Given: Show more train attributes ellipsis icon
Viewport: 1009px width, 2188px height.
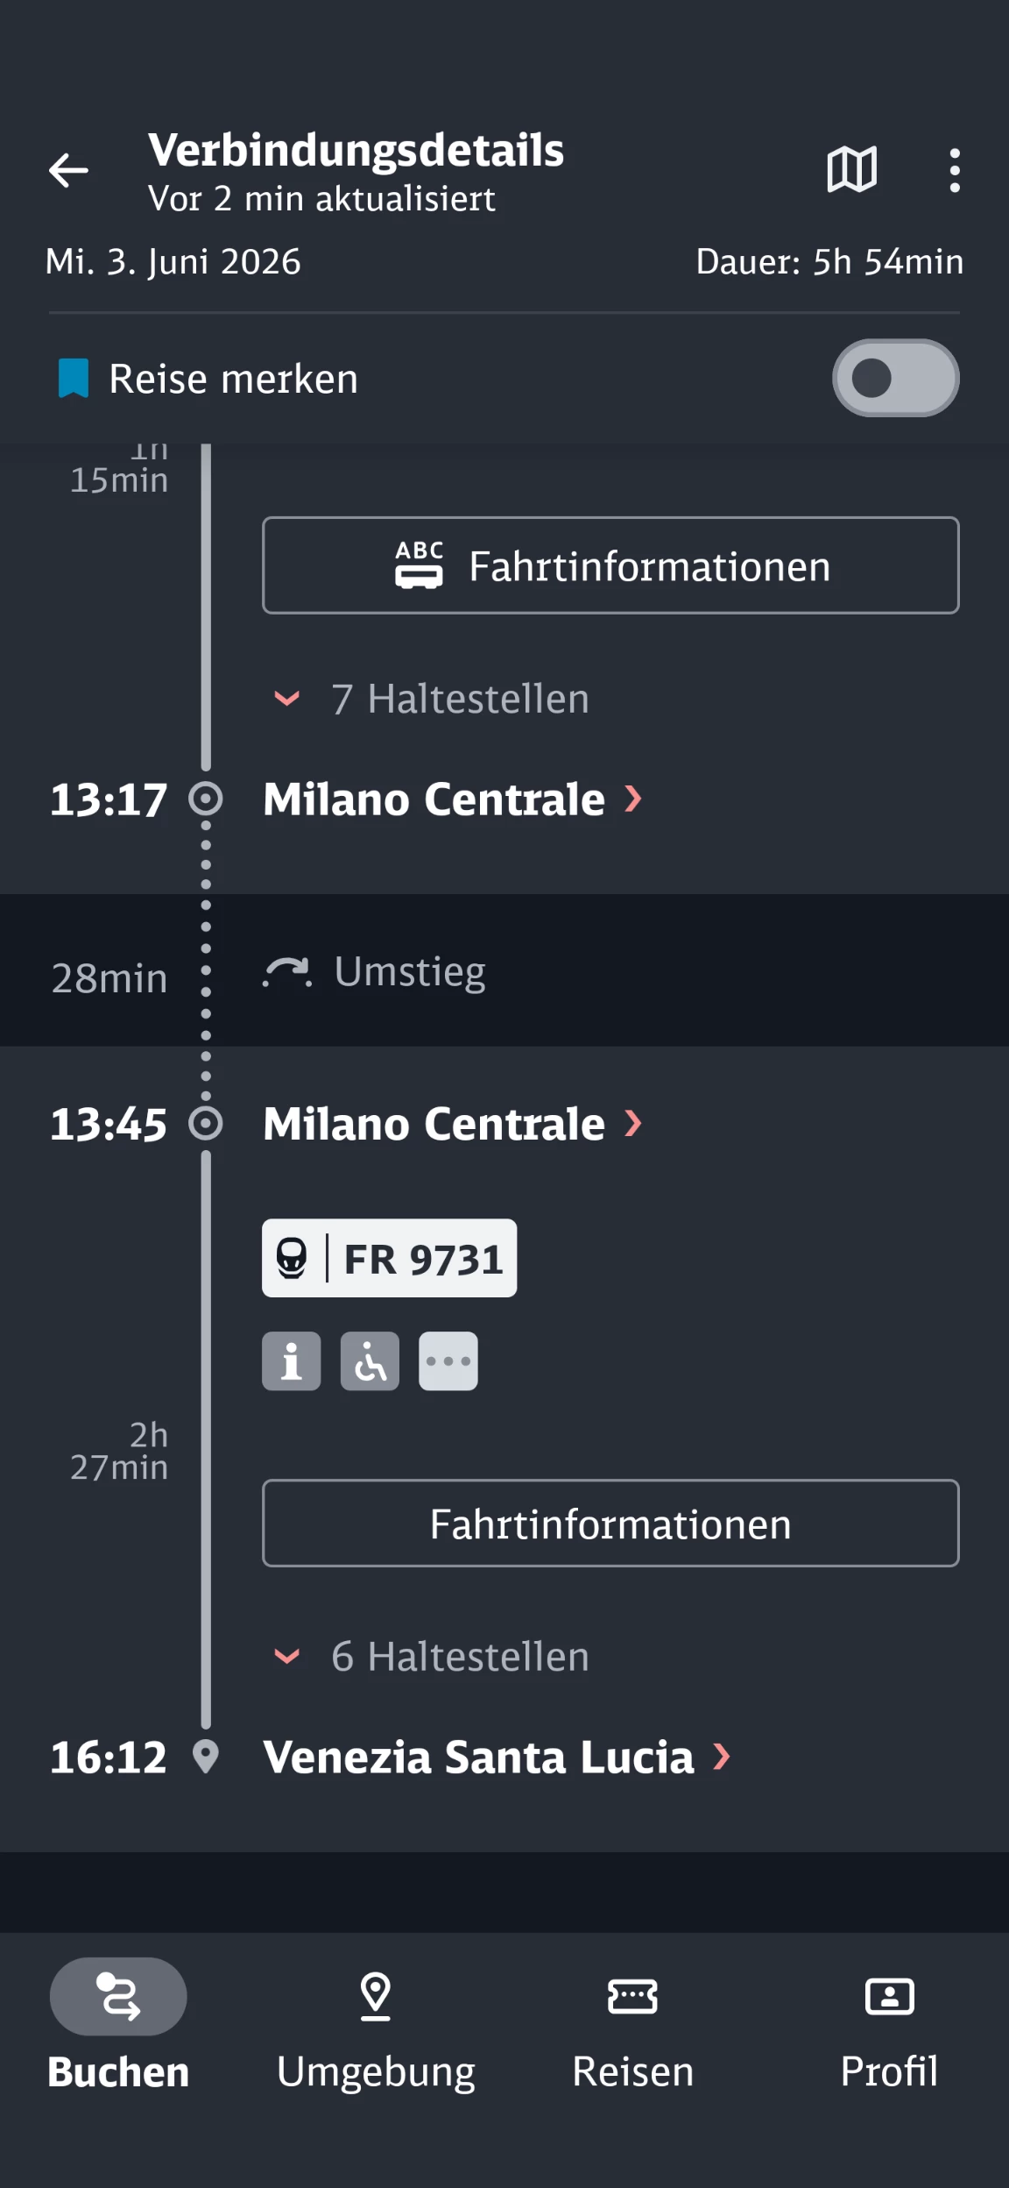Looking at the screenshot, I should click(x=448, y=1361).
